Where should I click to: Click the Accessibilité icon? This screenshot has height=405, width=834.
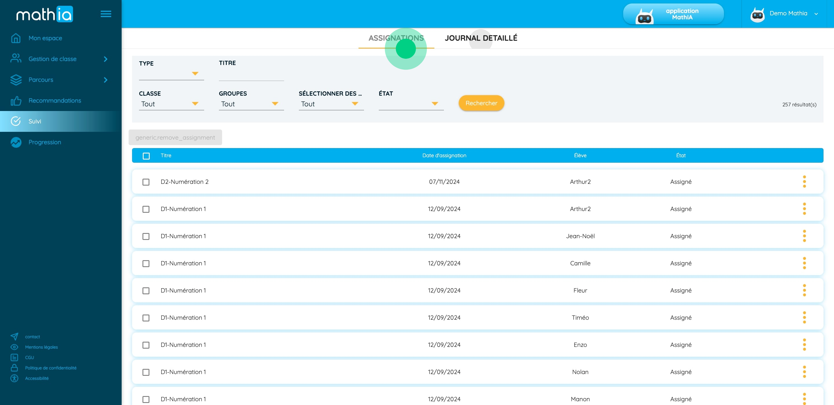coord(14,378)
